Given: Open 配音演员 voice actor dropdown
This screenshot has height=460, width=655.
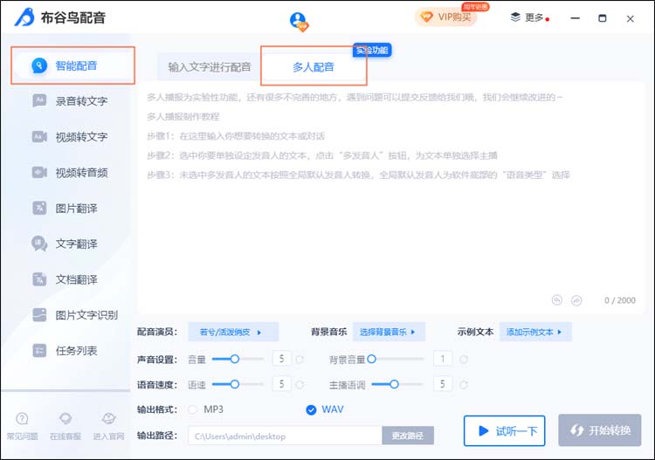Looking at the screenshot, I should pos(231,332).
